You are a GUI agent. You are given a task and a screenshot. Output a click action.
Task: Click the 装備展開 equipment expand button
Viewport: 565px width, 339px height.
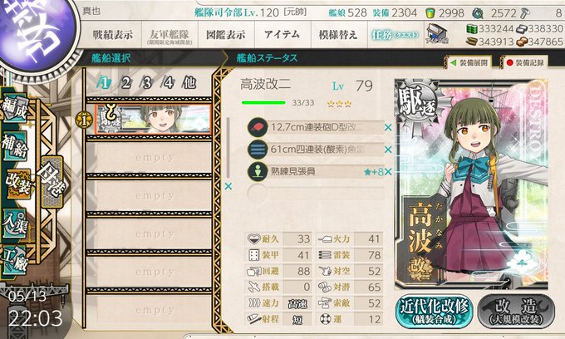[469, 62]
